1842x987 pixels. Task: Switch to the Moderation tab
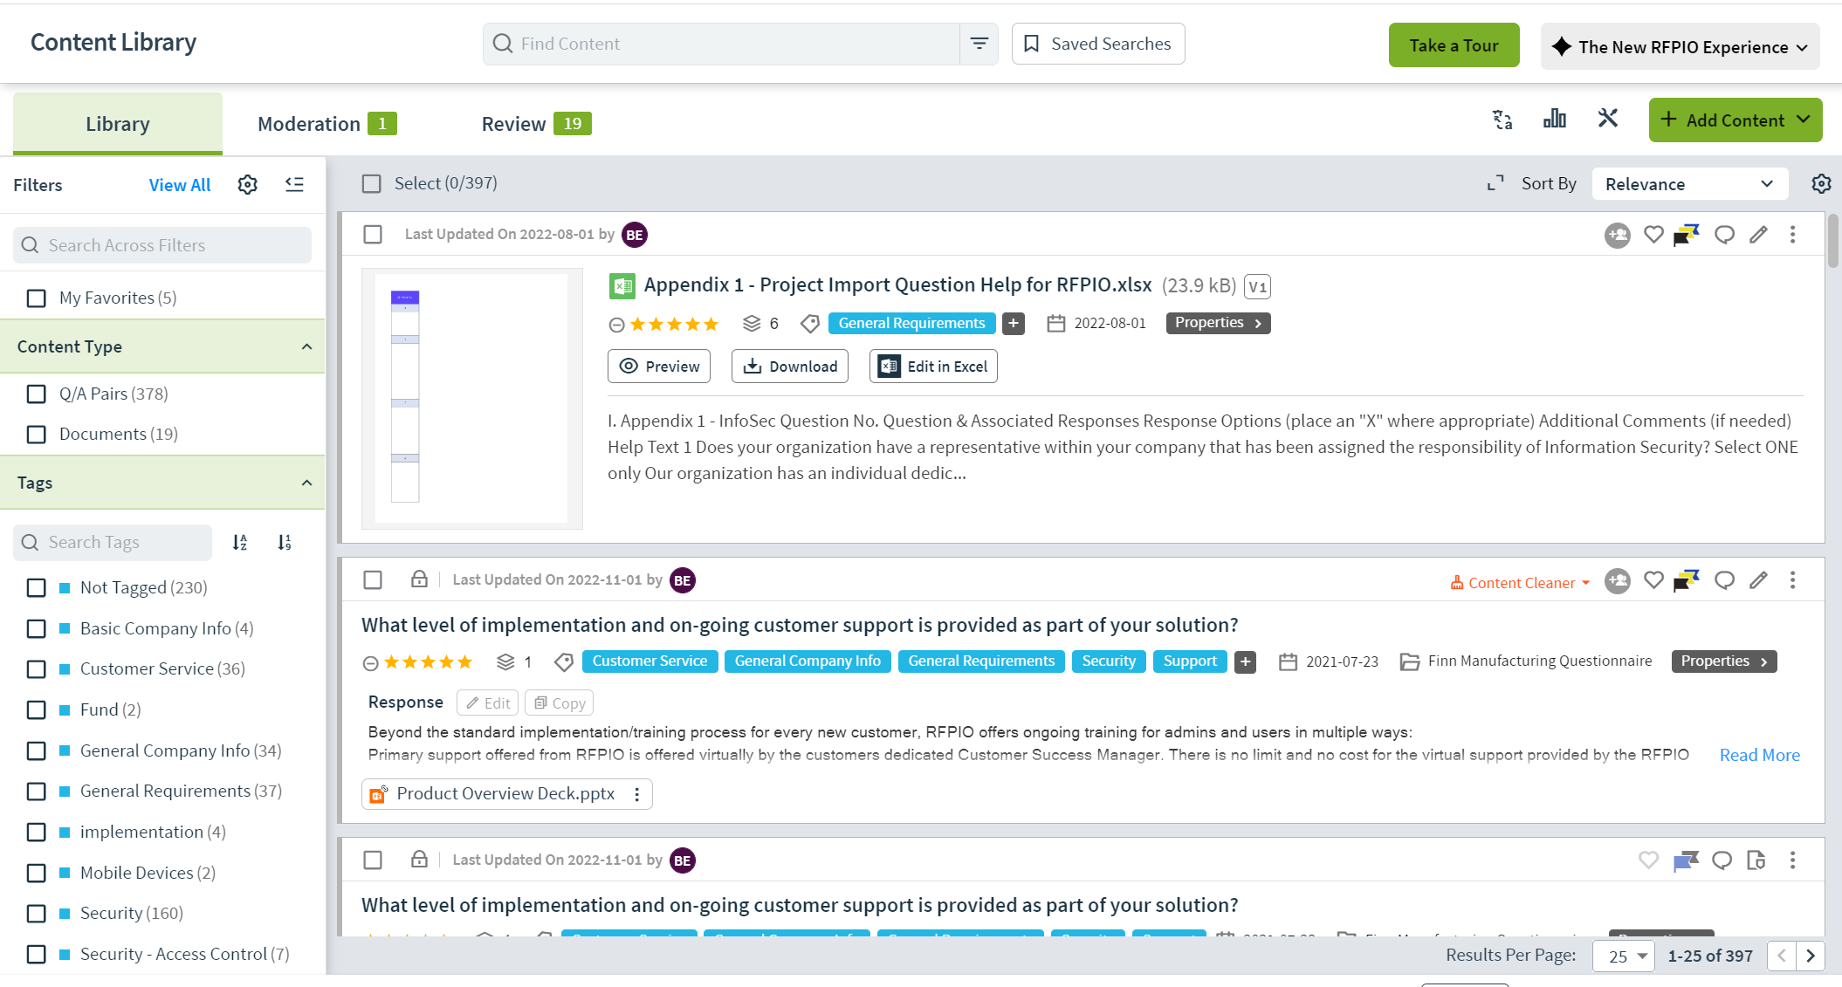[327, 124]
